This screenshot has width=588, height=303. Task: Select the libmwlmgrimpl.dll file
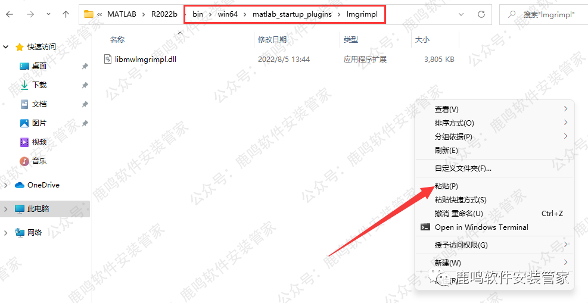pyautogui.click(x=145, y=60)
